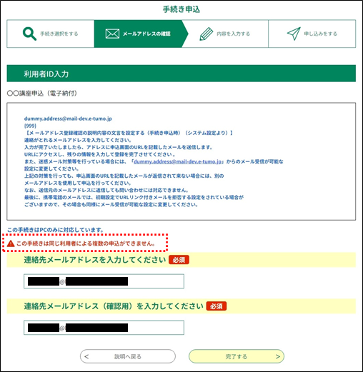Open the dummy.address@mail-dev.e-tumo.jp link
This screenshot has height=372, width=363.
click(178, 161)
